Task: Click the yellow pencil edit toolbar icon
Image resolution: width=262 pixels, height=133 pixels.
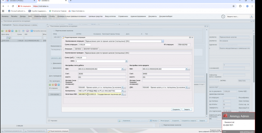Action: (x=6, y=31)
